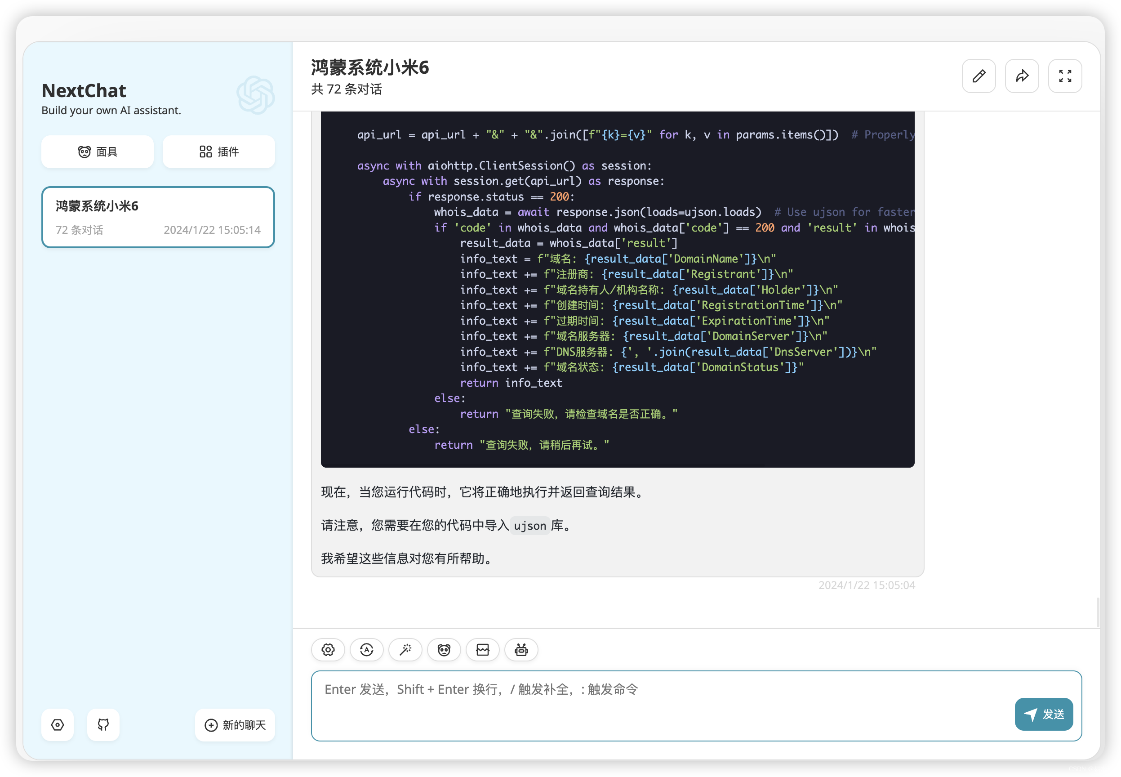The image size is (1121, 777).
Task: Open chat settings gear above input
Action: point(328,649)
